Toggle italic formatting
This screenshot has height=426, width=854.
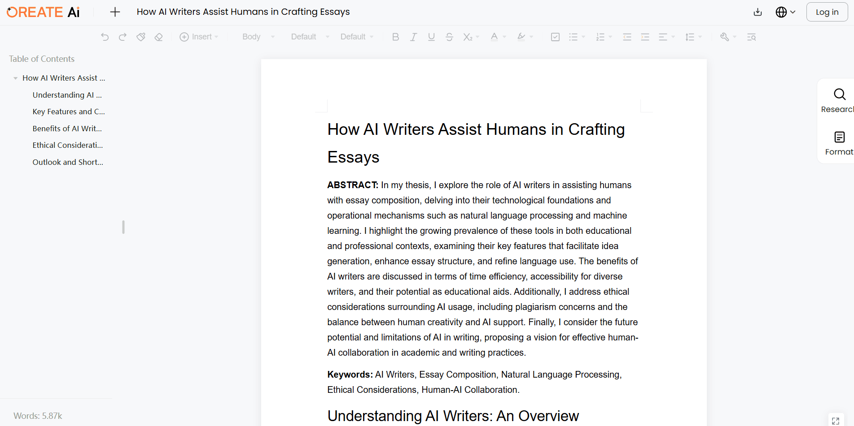(x=413, y=37)
